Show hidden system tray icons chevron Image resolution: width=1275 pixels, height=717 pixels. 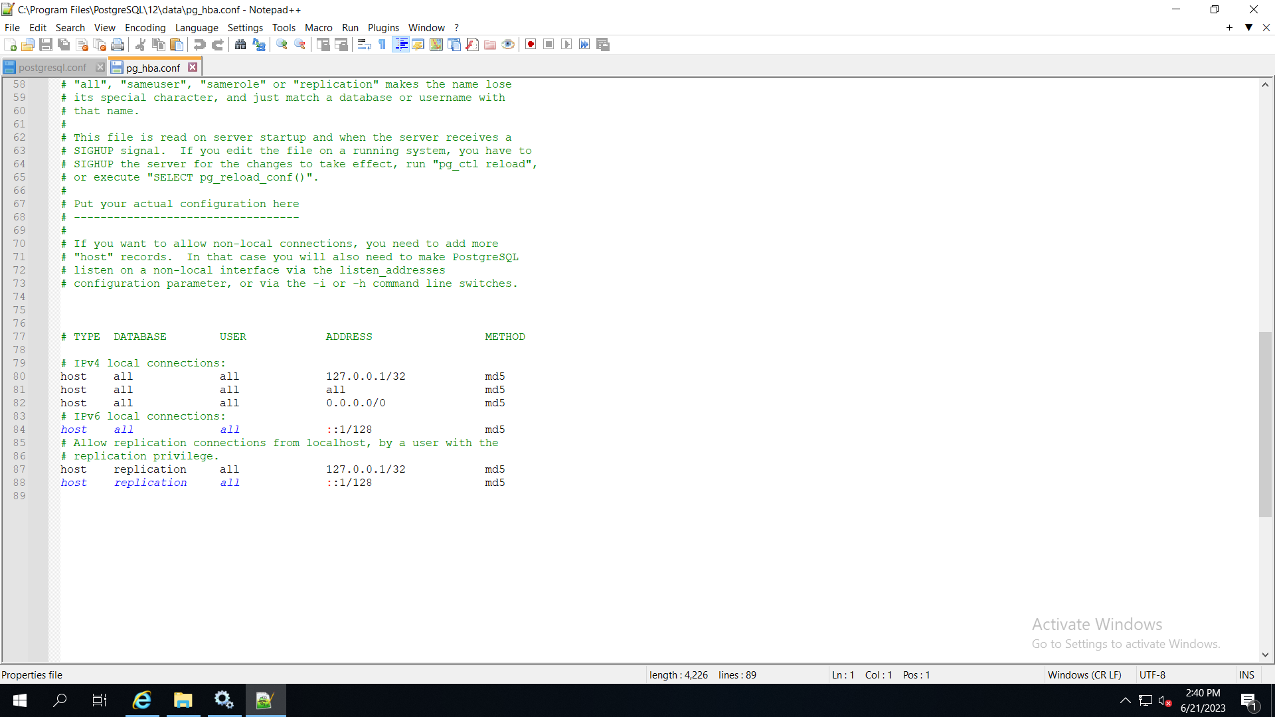[x=1125, y=700]
